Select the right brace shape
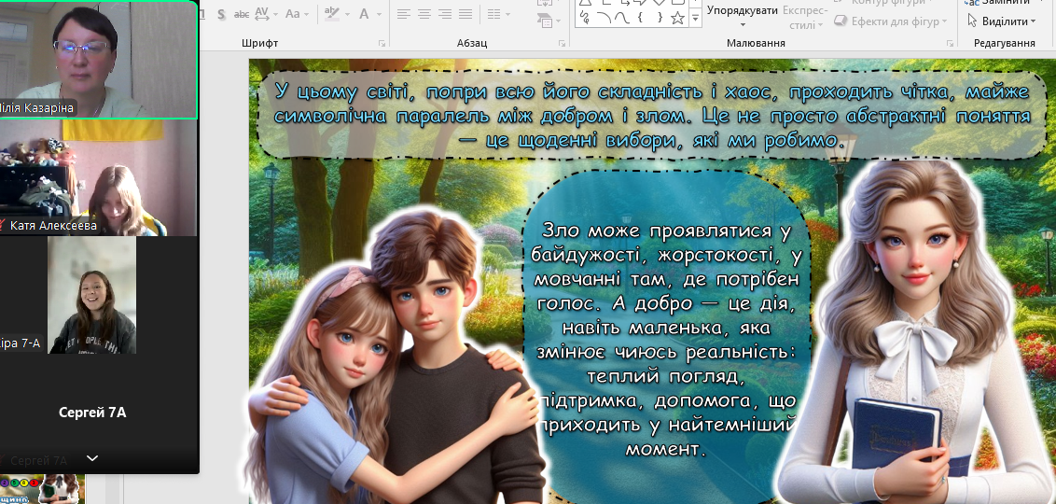 (660, 18)
